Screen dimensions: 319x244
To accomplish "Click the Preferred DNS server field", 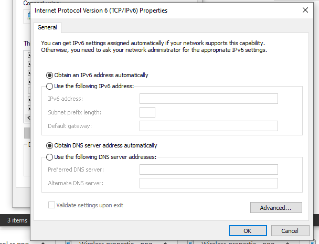I will coord(208,169).
